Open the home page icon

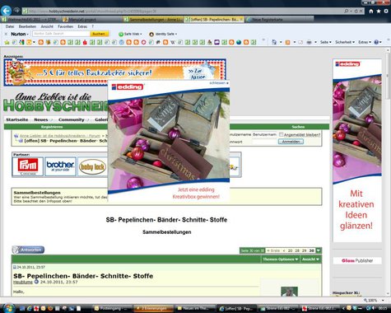(371, 11)
